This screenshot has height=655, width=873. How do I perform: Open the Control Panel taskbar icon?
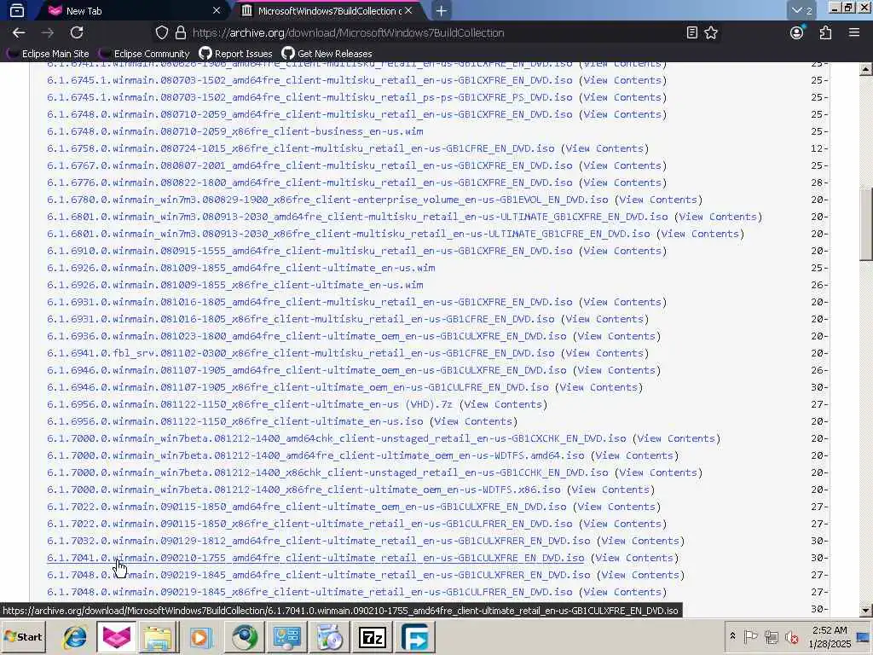(x=286, y=637)
